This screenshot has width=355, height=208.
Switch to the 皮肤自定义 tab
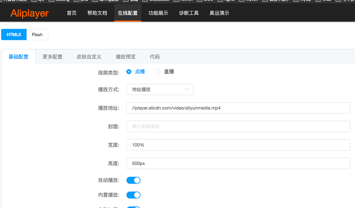[89, 57]
